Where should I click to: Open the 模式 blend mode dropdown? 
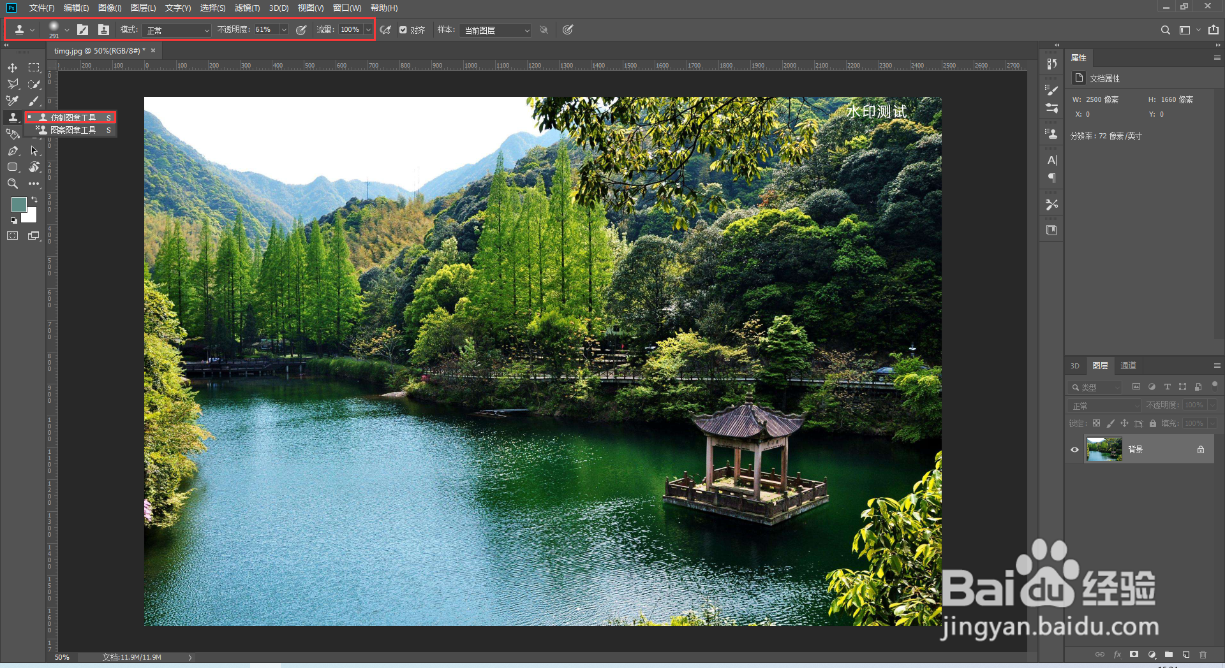click(x=176, y=30)
